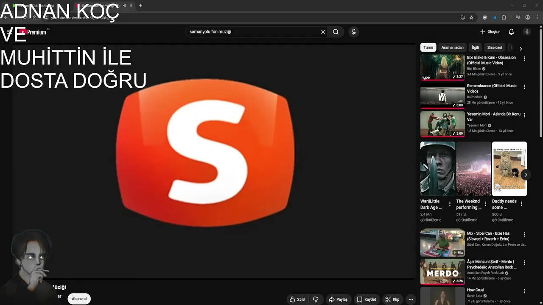Open title Aşık Mahzuni Şerif - Merdo
543x305 pixels.
(x=492, y=264)
